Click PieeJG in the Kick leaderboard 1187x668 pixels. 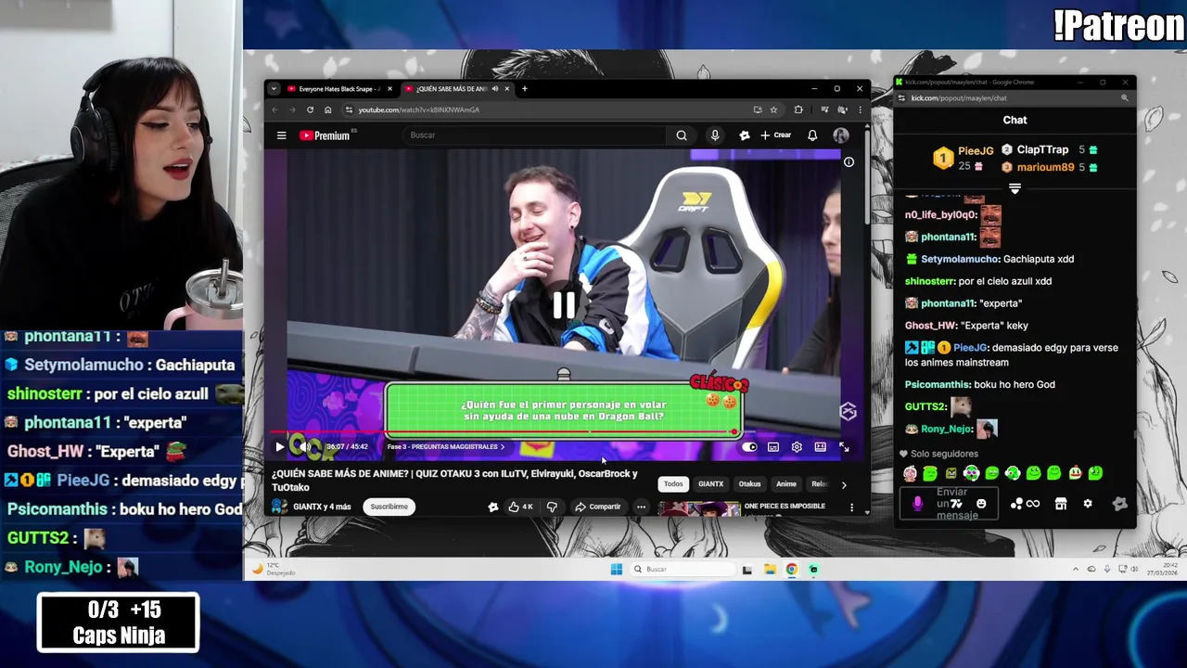(976, 150)
